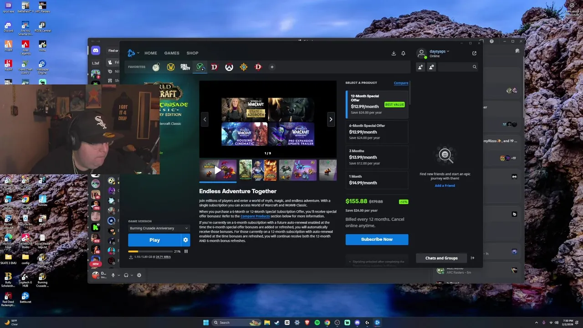Open File Explorer from the taskbar
The image size is (583, 328).
[x=267, y=323]
